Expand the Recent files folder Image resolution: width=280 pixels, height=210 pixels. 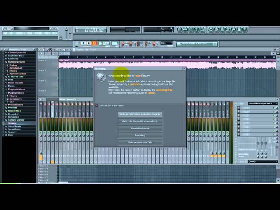click(x=14, y=111)
